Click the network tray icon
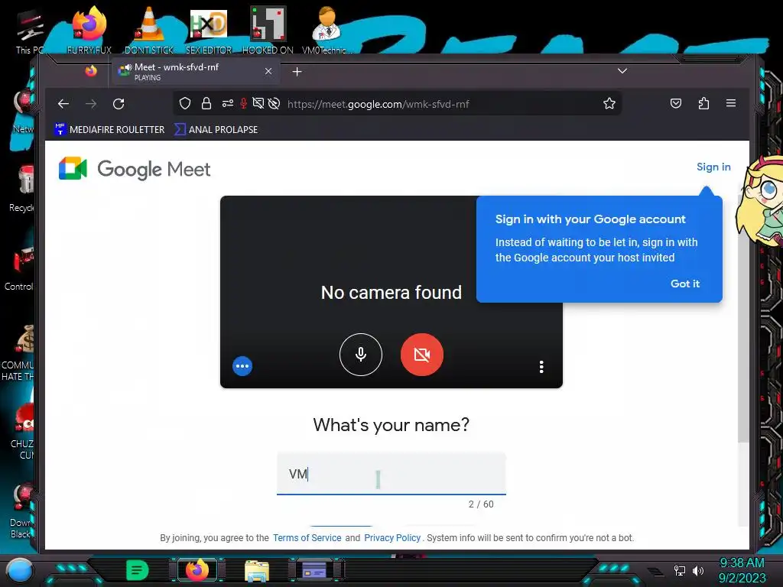 680,570
